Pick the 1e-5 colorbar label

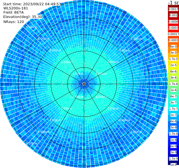pyautogui.click(x=173, y=65)
